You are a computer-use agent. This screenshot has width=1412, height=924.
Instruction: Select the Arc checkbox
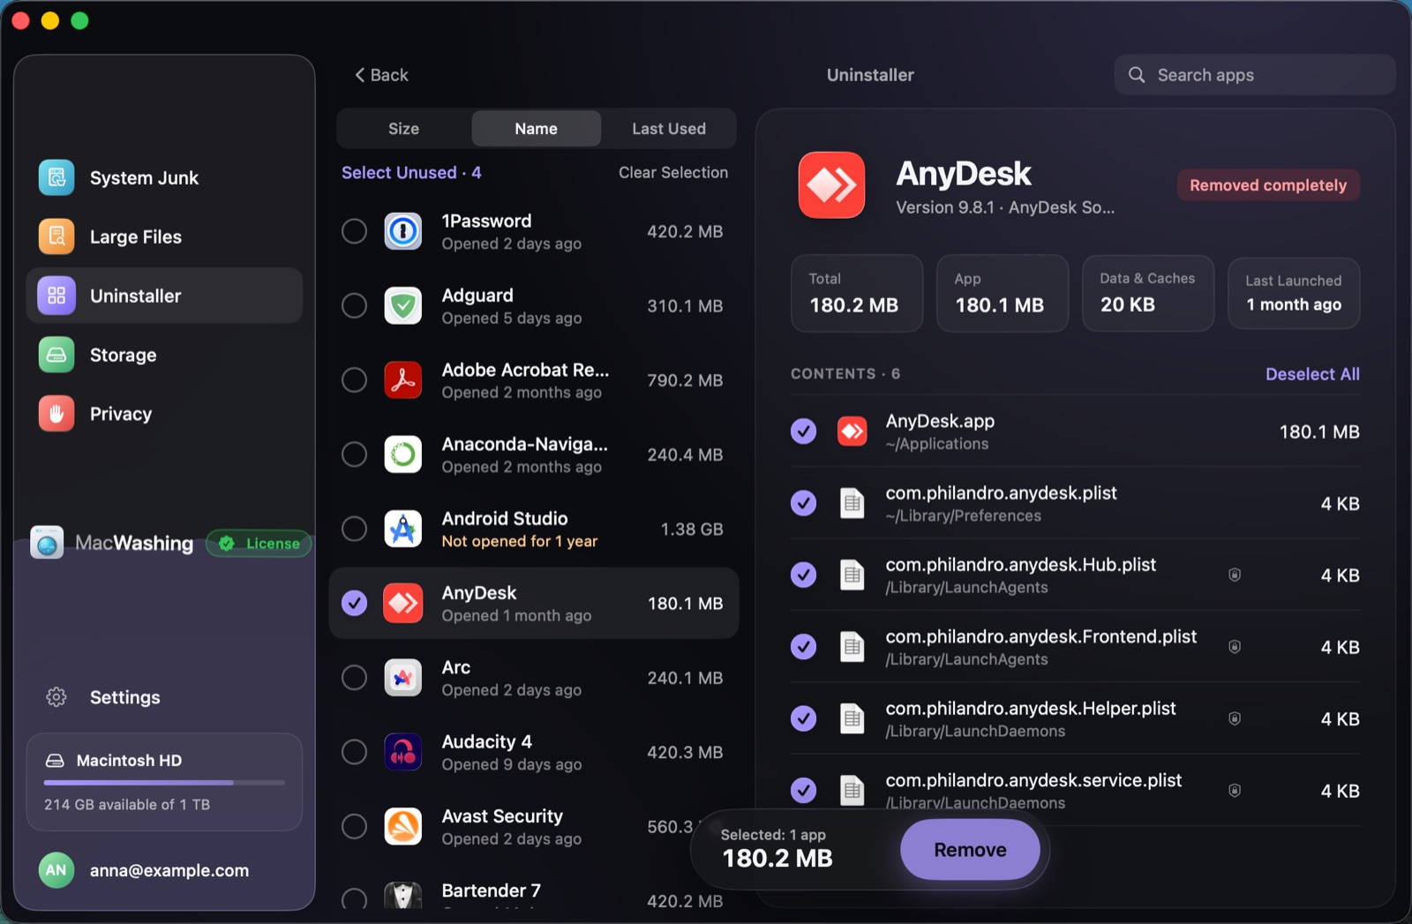(354, 678)
